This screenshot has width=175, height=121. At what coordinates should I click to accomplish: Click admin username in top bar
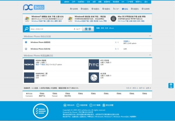click(x=66, y=2)
